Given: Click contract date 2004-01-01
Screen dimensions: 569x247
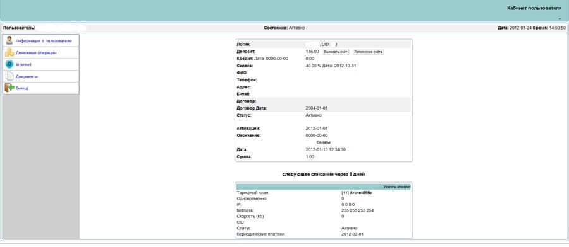Looking at the screenshot, I should click(x=317, y=108).
